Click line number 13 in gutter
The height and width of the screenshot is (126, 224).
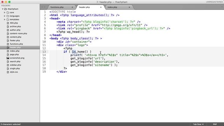tap(44, 52)
